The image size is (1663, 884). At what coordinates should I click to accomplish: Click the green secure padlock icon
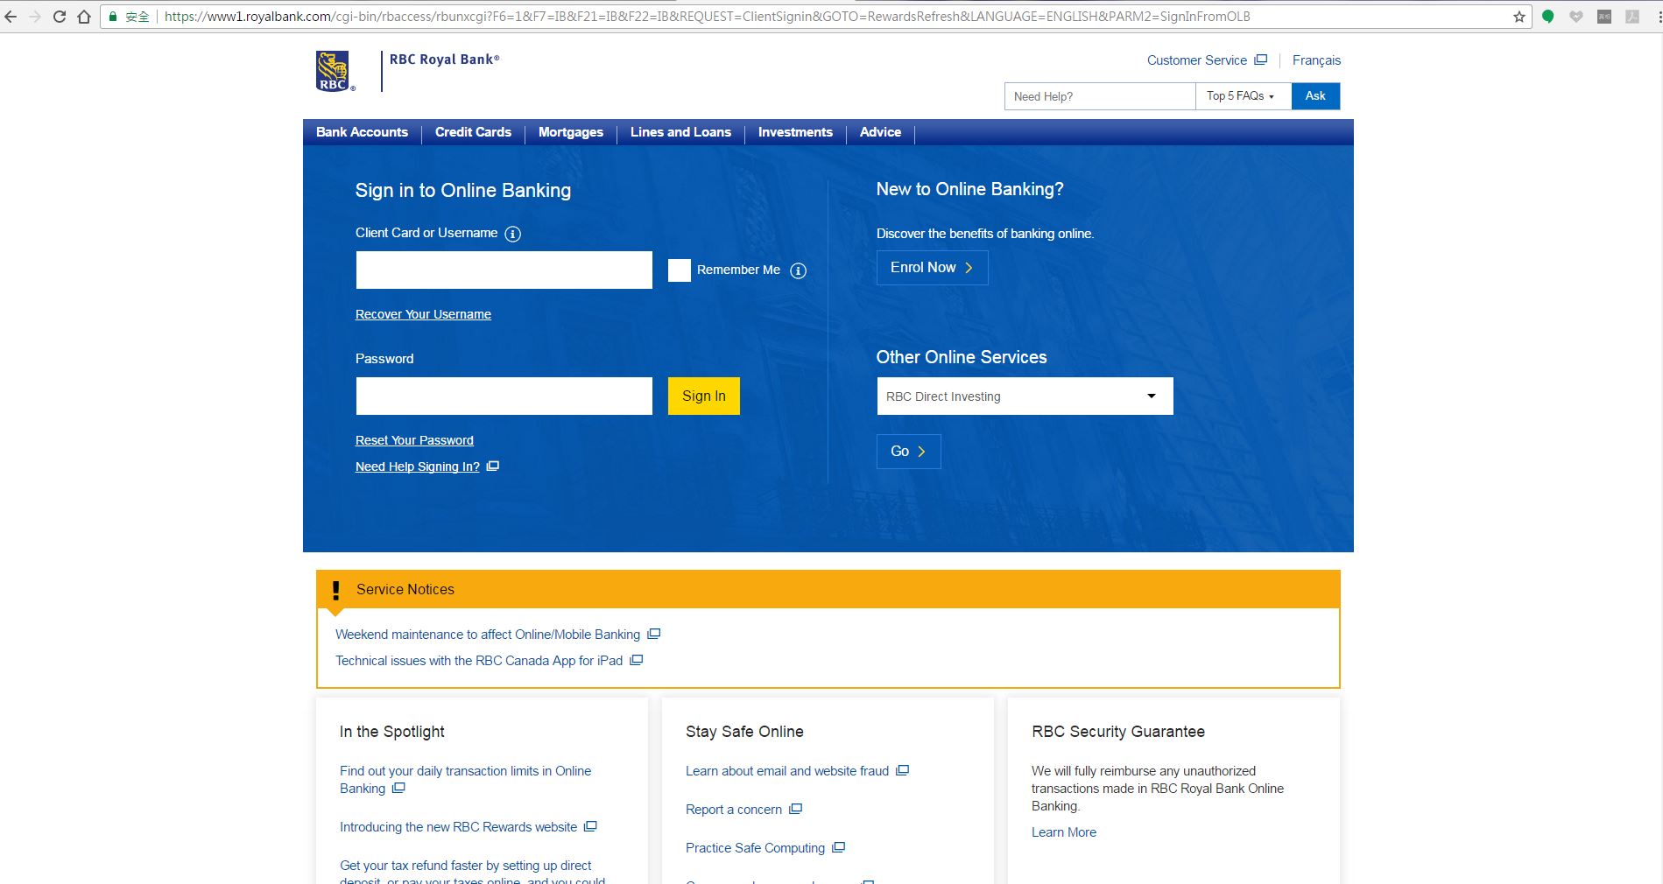pos(113,17)
